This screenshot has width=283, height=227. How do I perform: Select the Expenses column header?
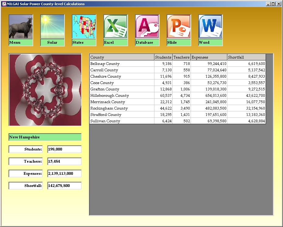point(209,57)
